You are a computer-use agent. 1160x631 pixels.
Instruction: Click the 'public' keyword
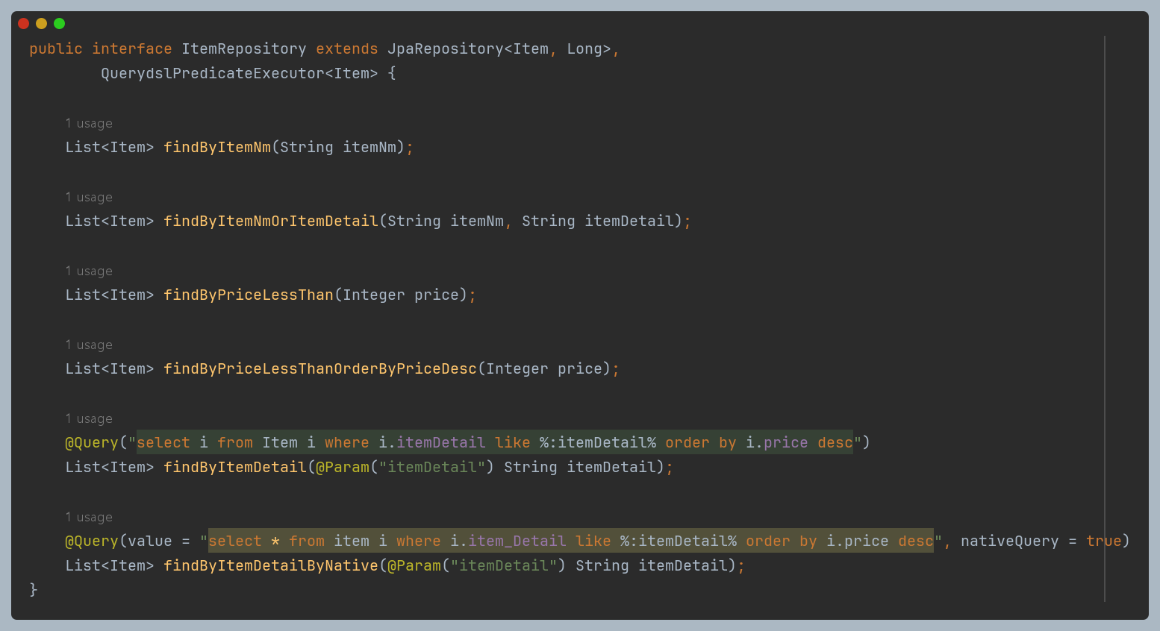(56, 48)
